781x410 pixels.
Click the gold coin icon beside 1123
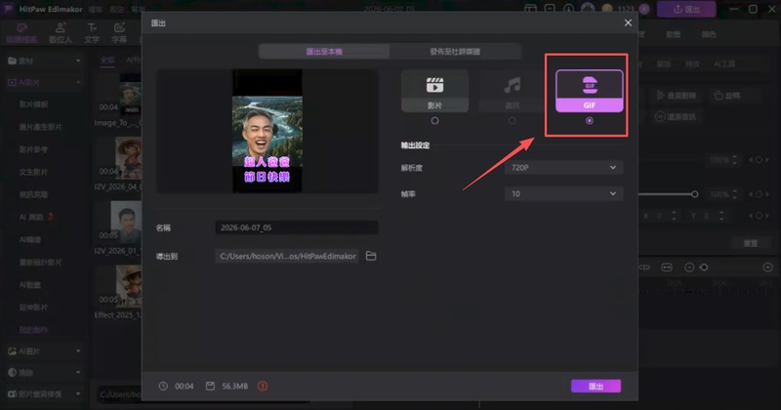click(x=607, y=9)
